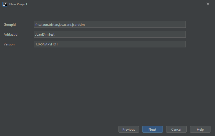Screen dimensions: 215x136
Task: Go back using the Previous button
Action: tap(129, 129)
